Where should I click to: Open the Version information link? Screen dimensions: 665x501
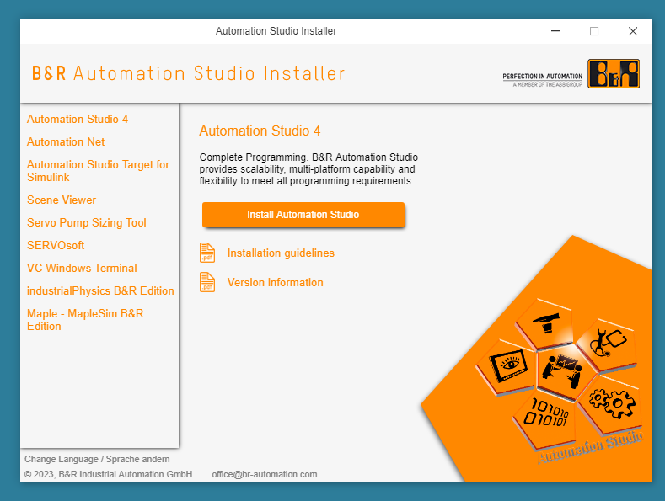pos(276,283)
